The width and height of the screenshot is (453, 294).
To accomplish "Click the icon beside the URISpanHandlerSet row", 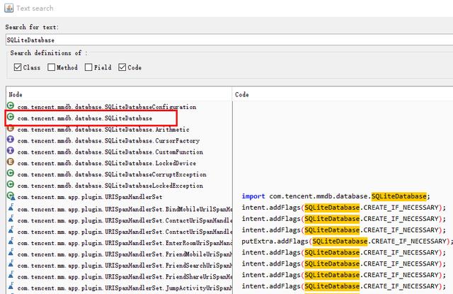I will tap(11, 196).
